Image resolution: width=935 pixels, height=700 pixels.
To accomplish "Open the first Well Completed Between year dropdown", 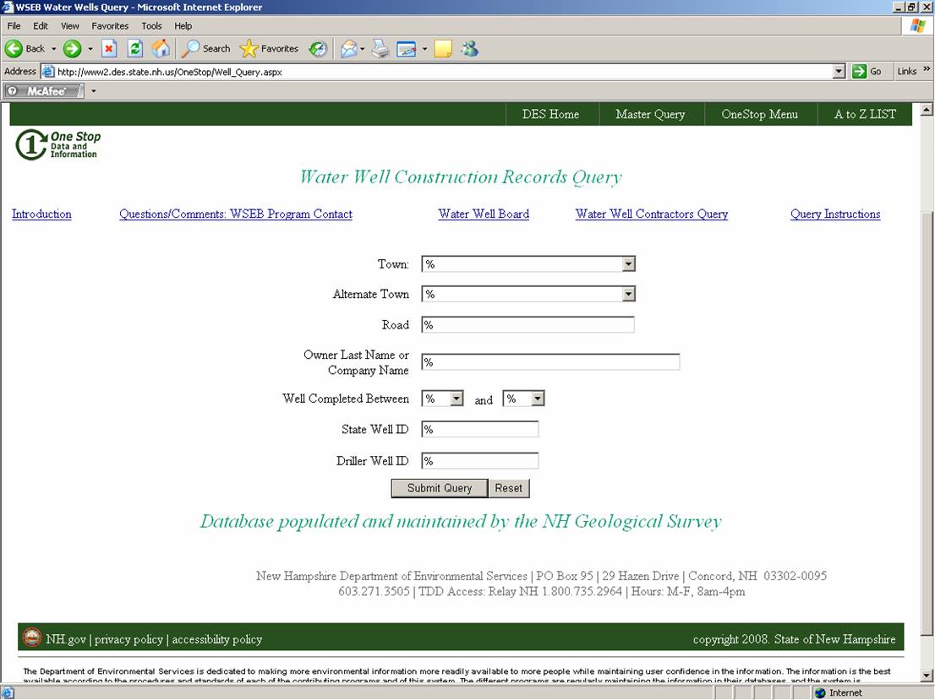I will [x=456, y=399].
